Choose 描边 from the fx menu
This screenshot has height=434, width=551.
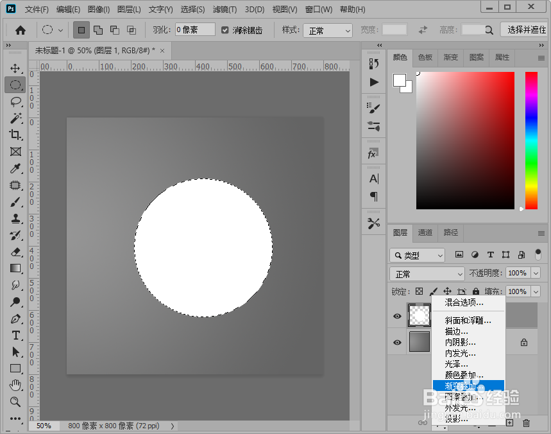click(x=468, y=331)
